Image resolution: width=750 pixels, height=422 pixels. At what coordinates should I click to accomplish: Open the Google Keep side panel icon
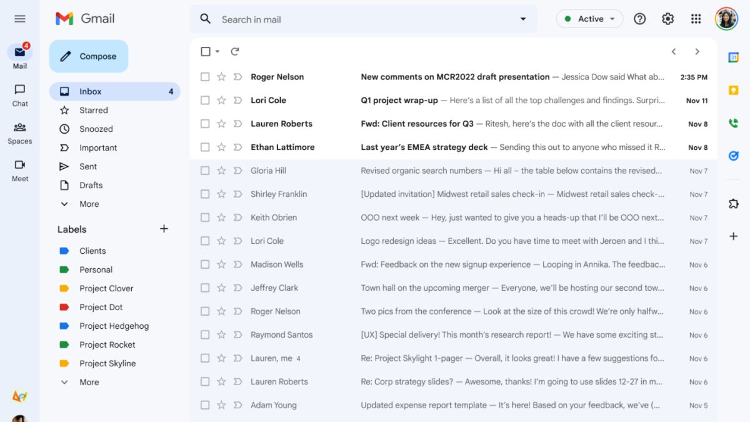click(733, 91)
